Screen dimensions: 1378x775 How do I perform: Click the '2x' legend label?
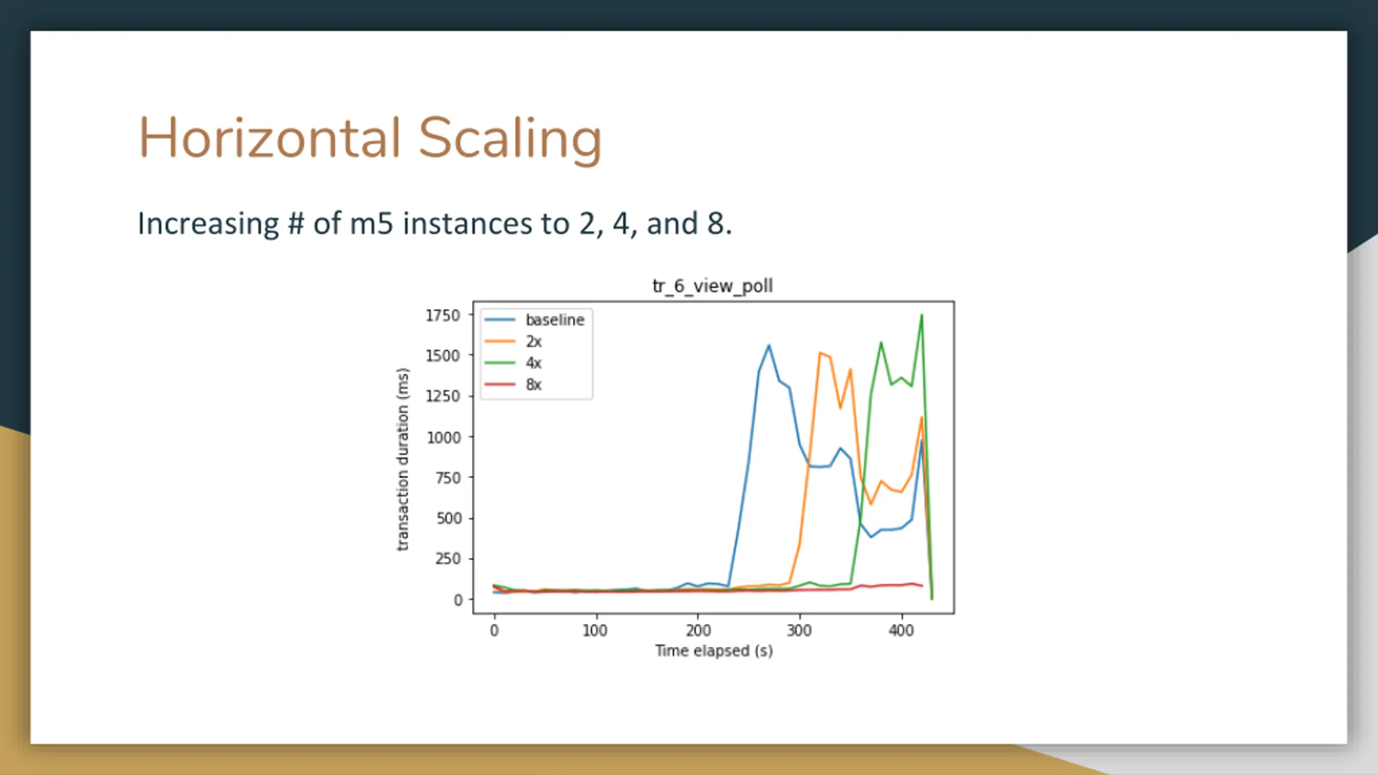tap(533, 341)
